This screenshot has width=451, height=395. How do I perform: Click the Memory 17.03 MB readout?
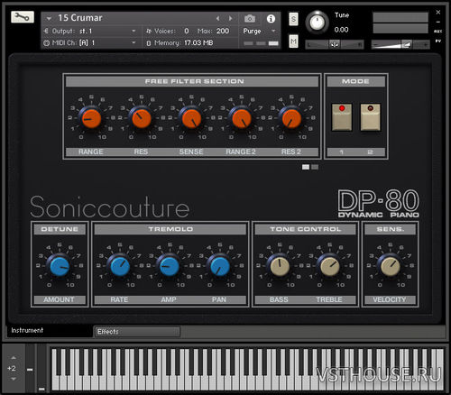198,43
